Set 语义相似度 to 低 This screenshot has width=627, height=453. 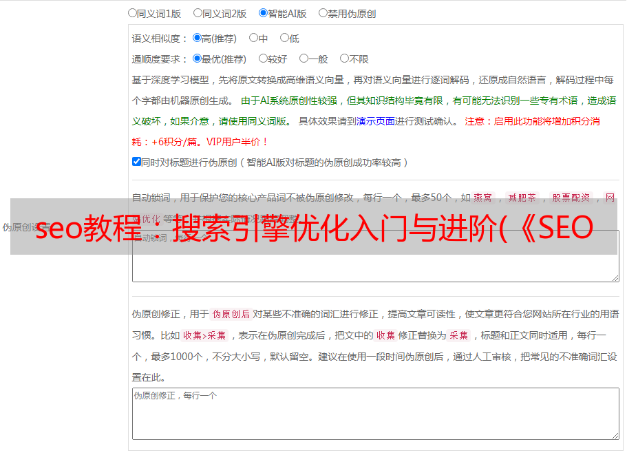point(284,38)
